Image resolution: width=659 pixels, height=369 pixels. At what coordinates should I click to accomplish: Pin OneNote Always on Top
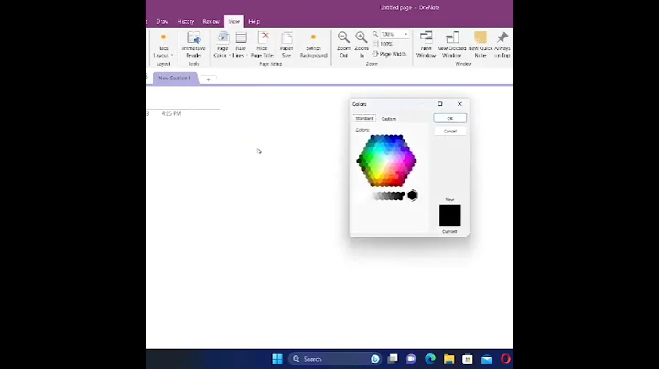point(502,45)
